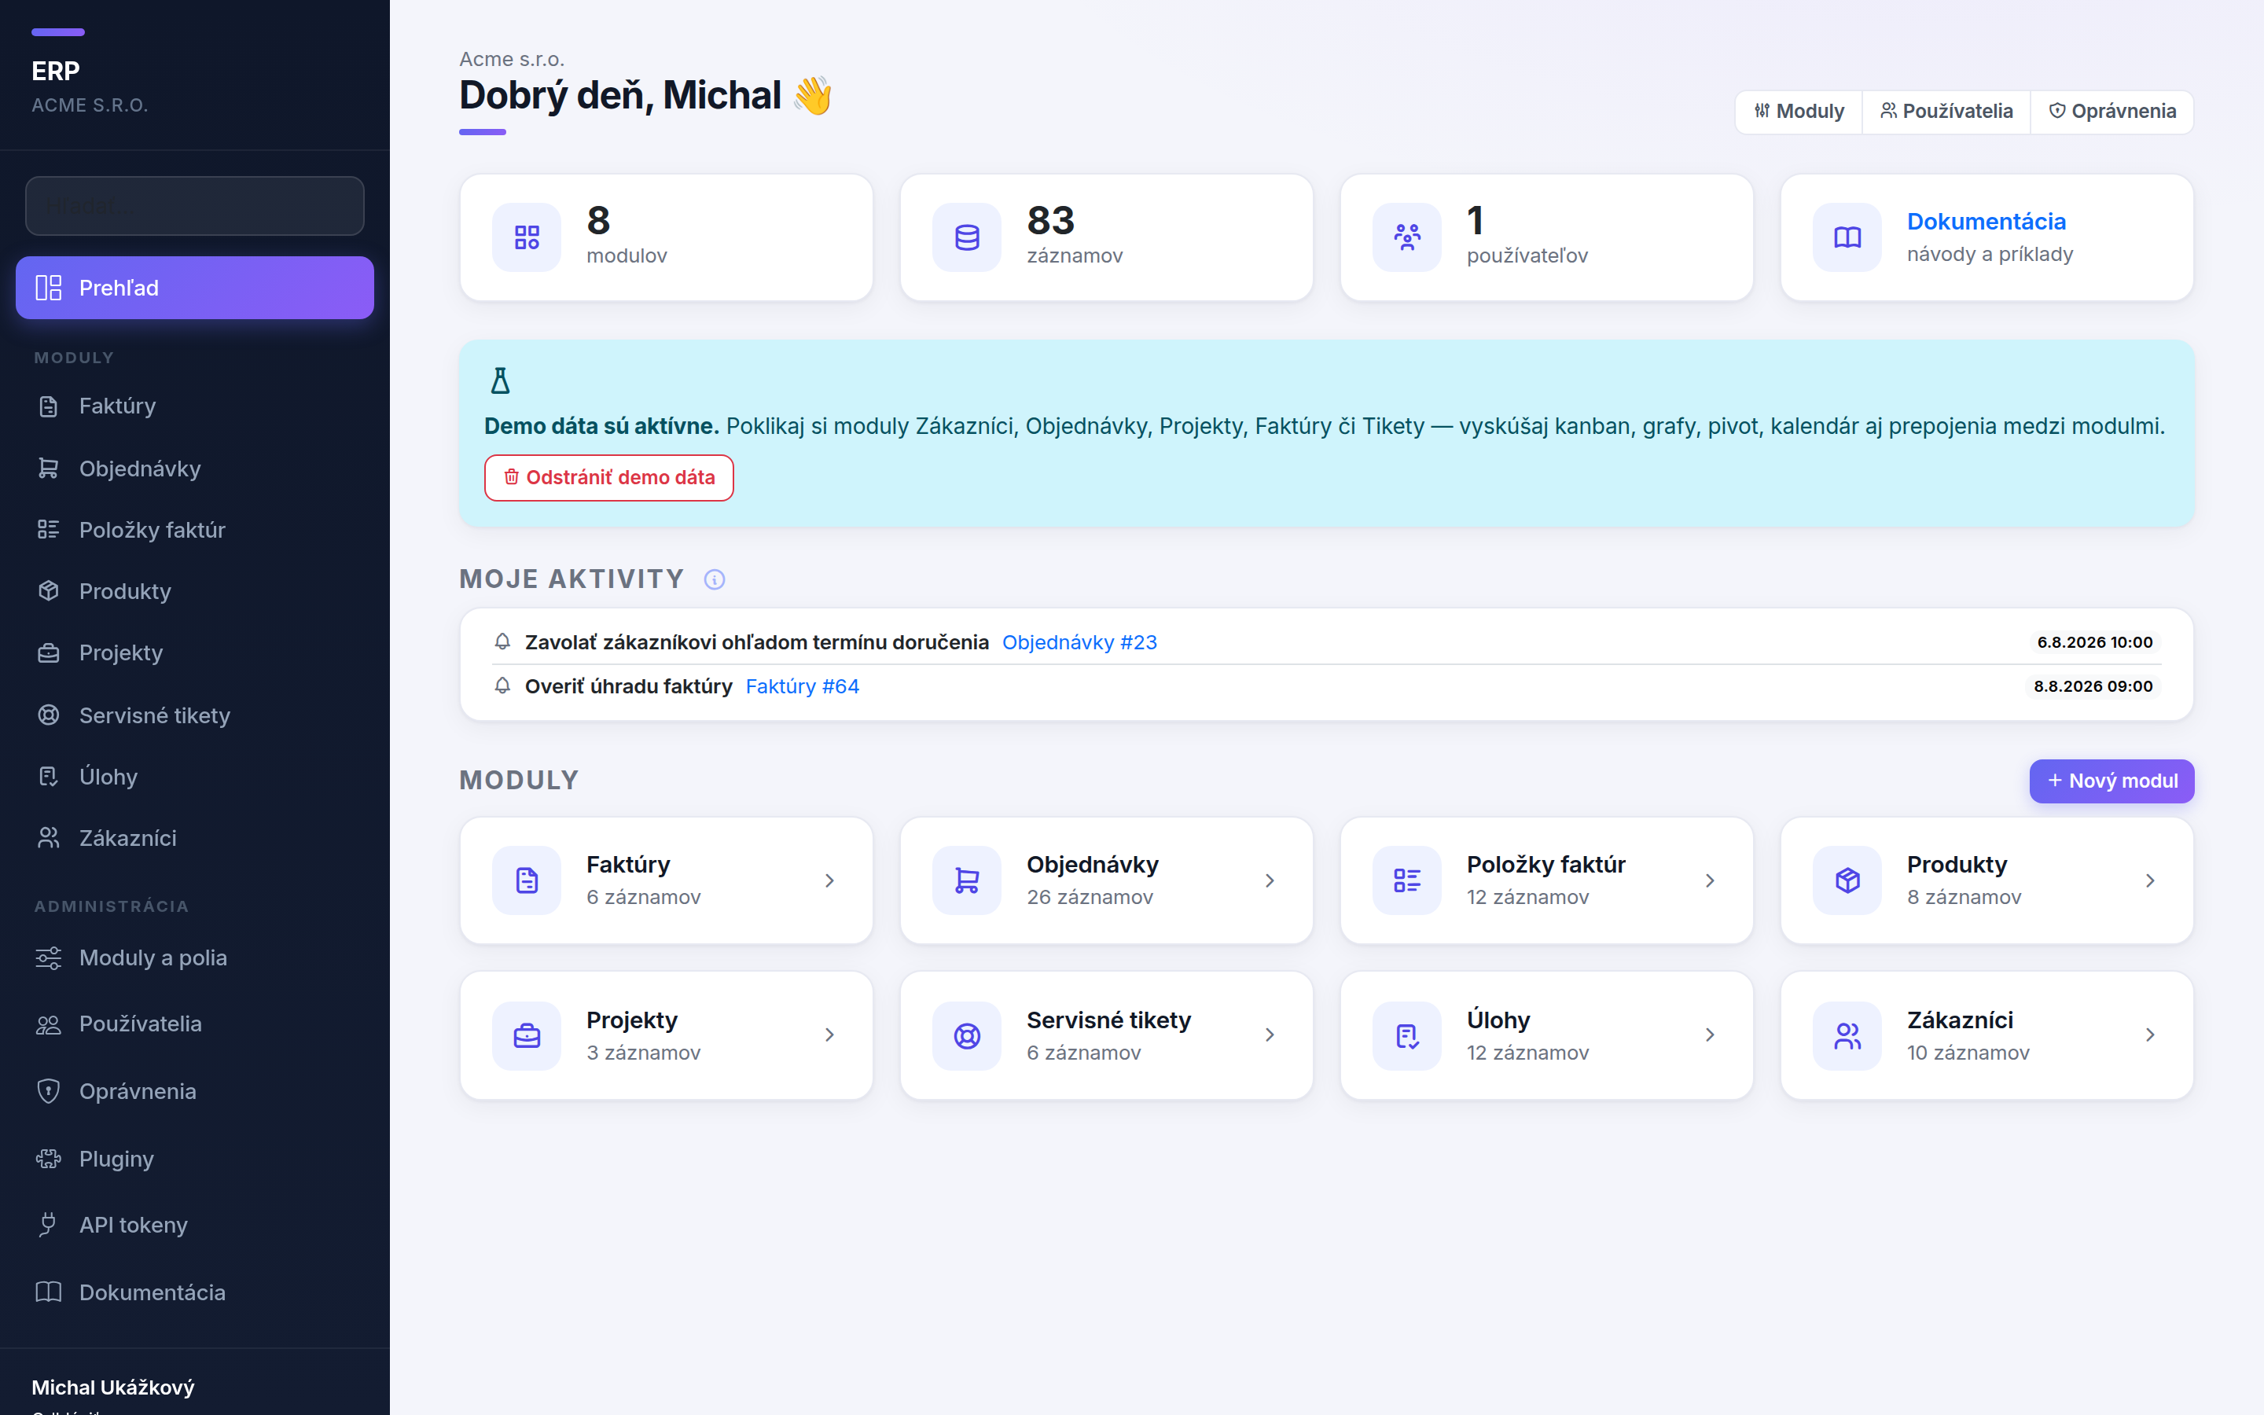This screenshot has width=2264, height=1415.
Task: Open the Objednávky #23 activity link
Action: pos(1079,642)
